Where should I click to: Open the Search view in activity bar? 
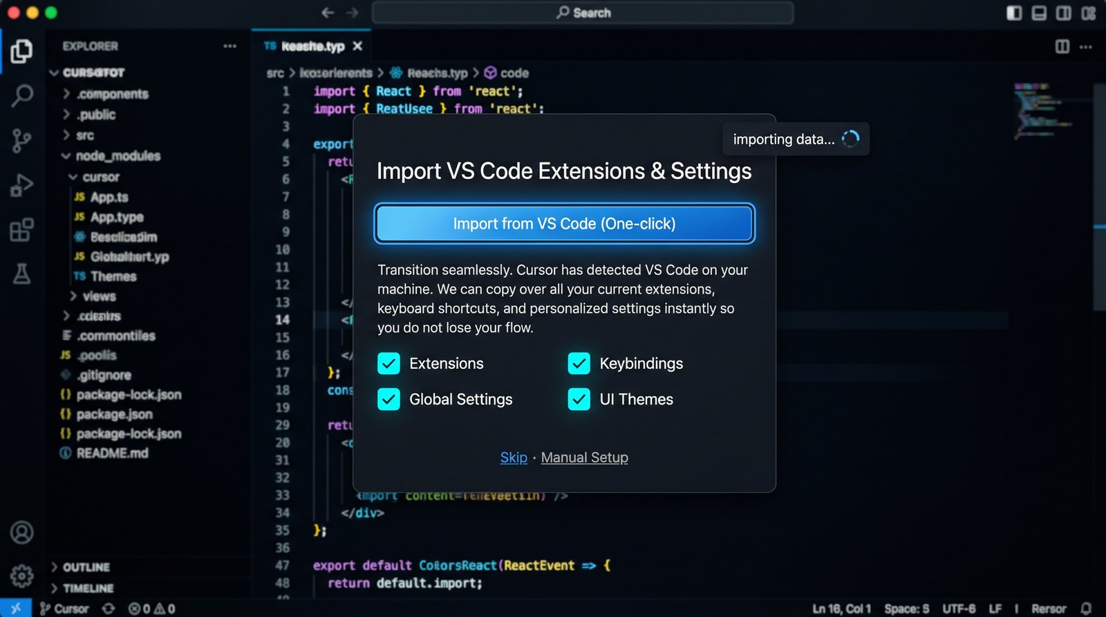point(22,95)
